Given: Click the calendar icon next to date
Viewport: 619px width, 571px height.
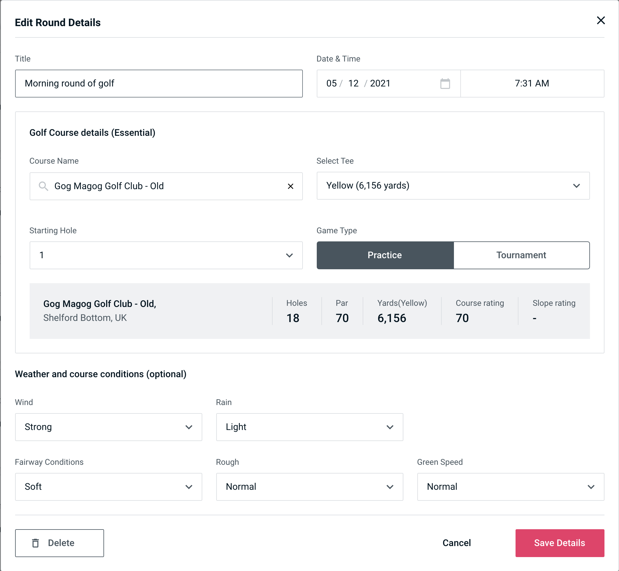Looking at the screenshot, I should pyautogui.click(x=444, y=84).
